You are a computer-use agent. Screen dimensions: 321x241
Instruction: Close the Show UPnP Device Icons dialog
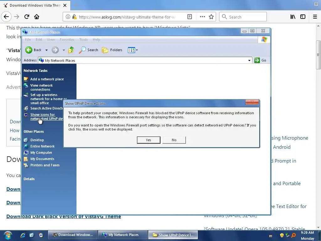pos(252,102)
